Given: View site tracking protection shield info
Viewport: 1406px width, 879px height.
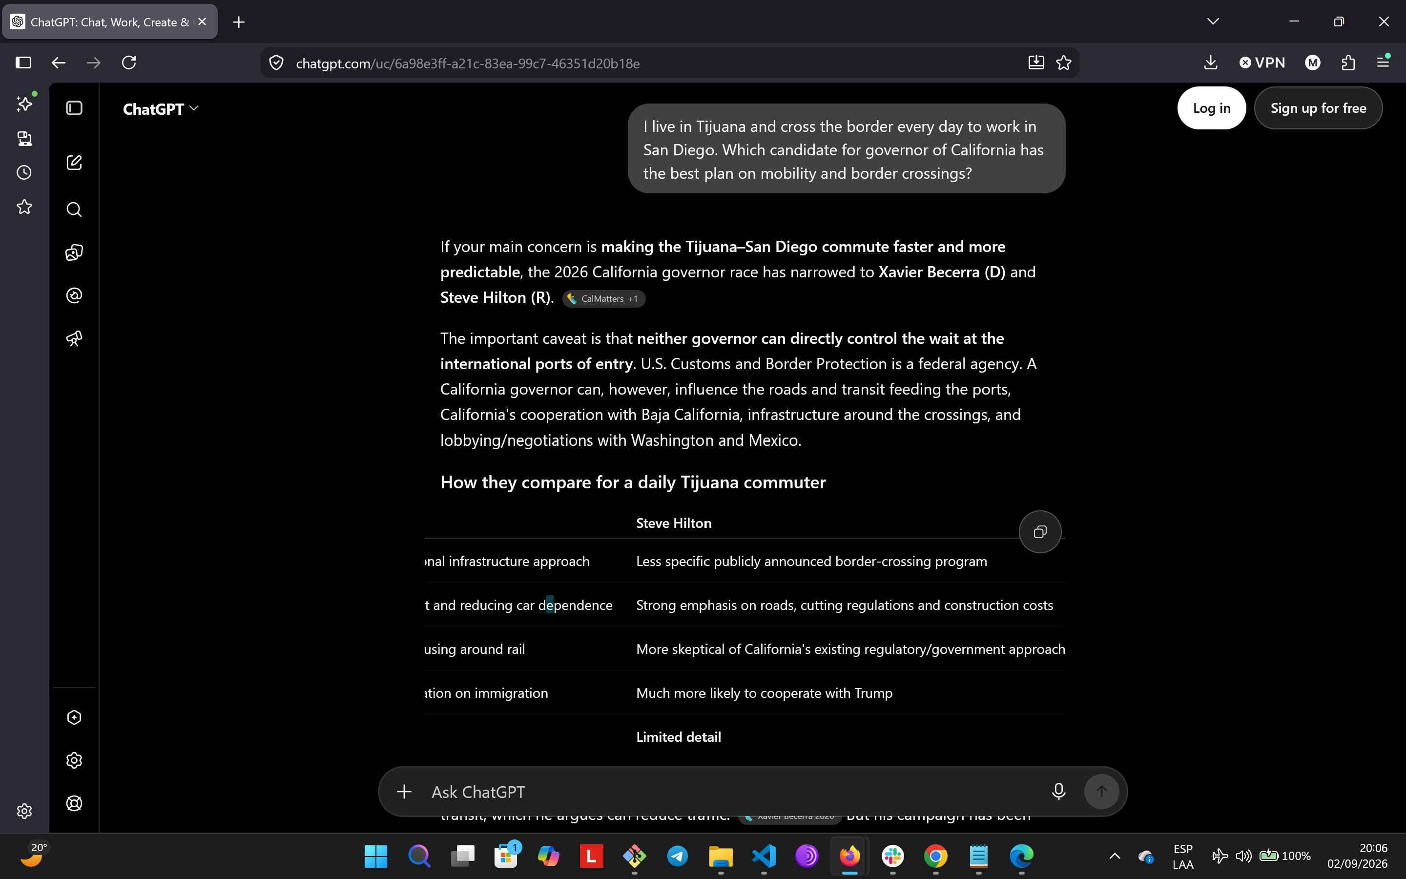Looking at the screenshot, I should click(276, 63).
